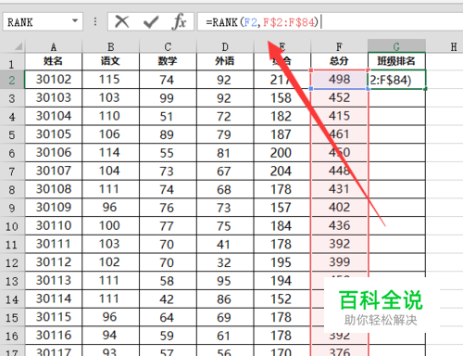Click cell A2 containing 30102
The width and height of the screenshot is (463, 356).
[54, 80]
